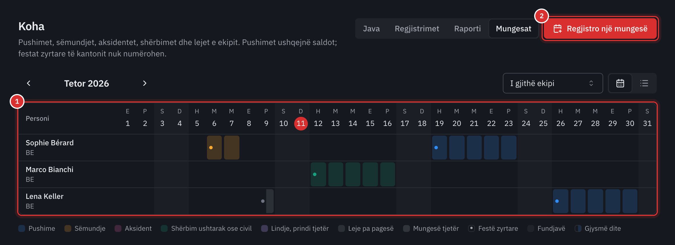Switch to list view
Image resolution: width=675 pixels, height=245 pixels.
pyautogui.click(x=644, y=83)
